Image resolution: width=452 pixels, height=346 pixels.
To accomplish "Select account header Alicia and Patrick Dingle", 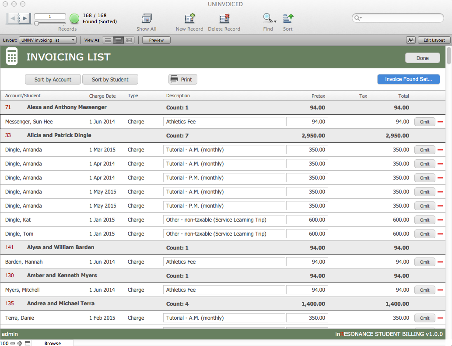I will pos(59,135).
